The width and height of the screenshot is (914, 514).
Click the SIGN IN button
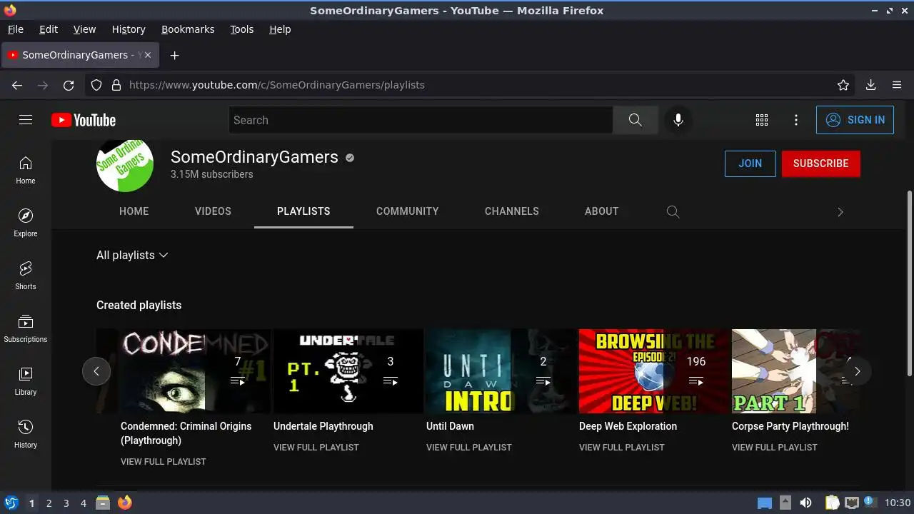tap(855, 120)
